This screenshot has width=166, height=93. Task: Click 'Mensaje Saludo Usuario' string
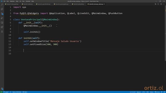pos(65,41)
